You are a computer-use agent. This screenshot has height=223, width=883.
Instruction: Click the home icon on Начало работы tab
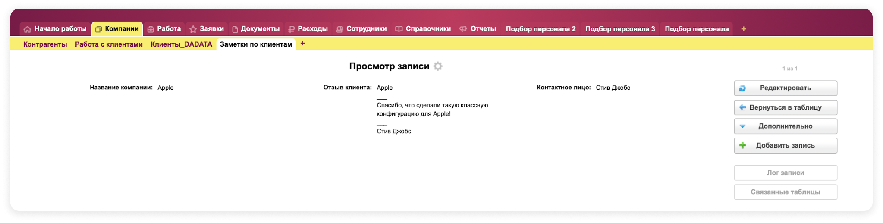click(x=28, y=29)
